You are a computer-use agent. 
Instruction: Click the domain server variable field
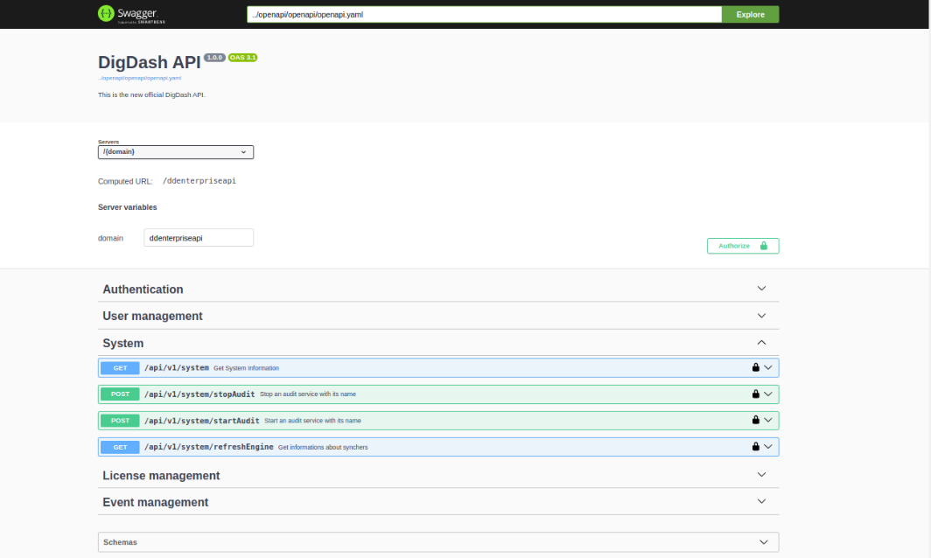pyautogui.click(x=199, y=238)
